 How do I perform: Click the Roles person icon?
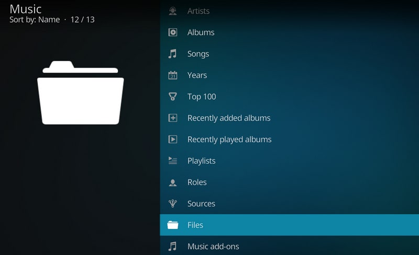coord(173,182)
